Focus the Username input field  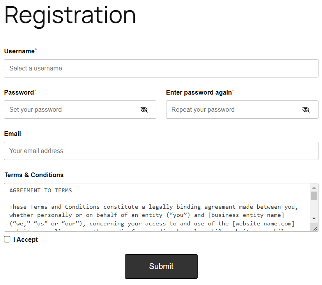tap(161, 69)
